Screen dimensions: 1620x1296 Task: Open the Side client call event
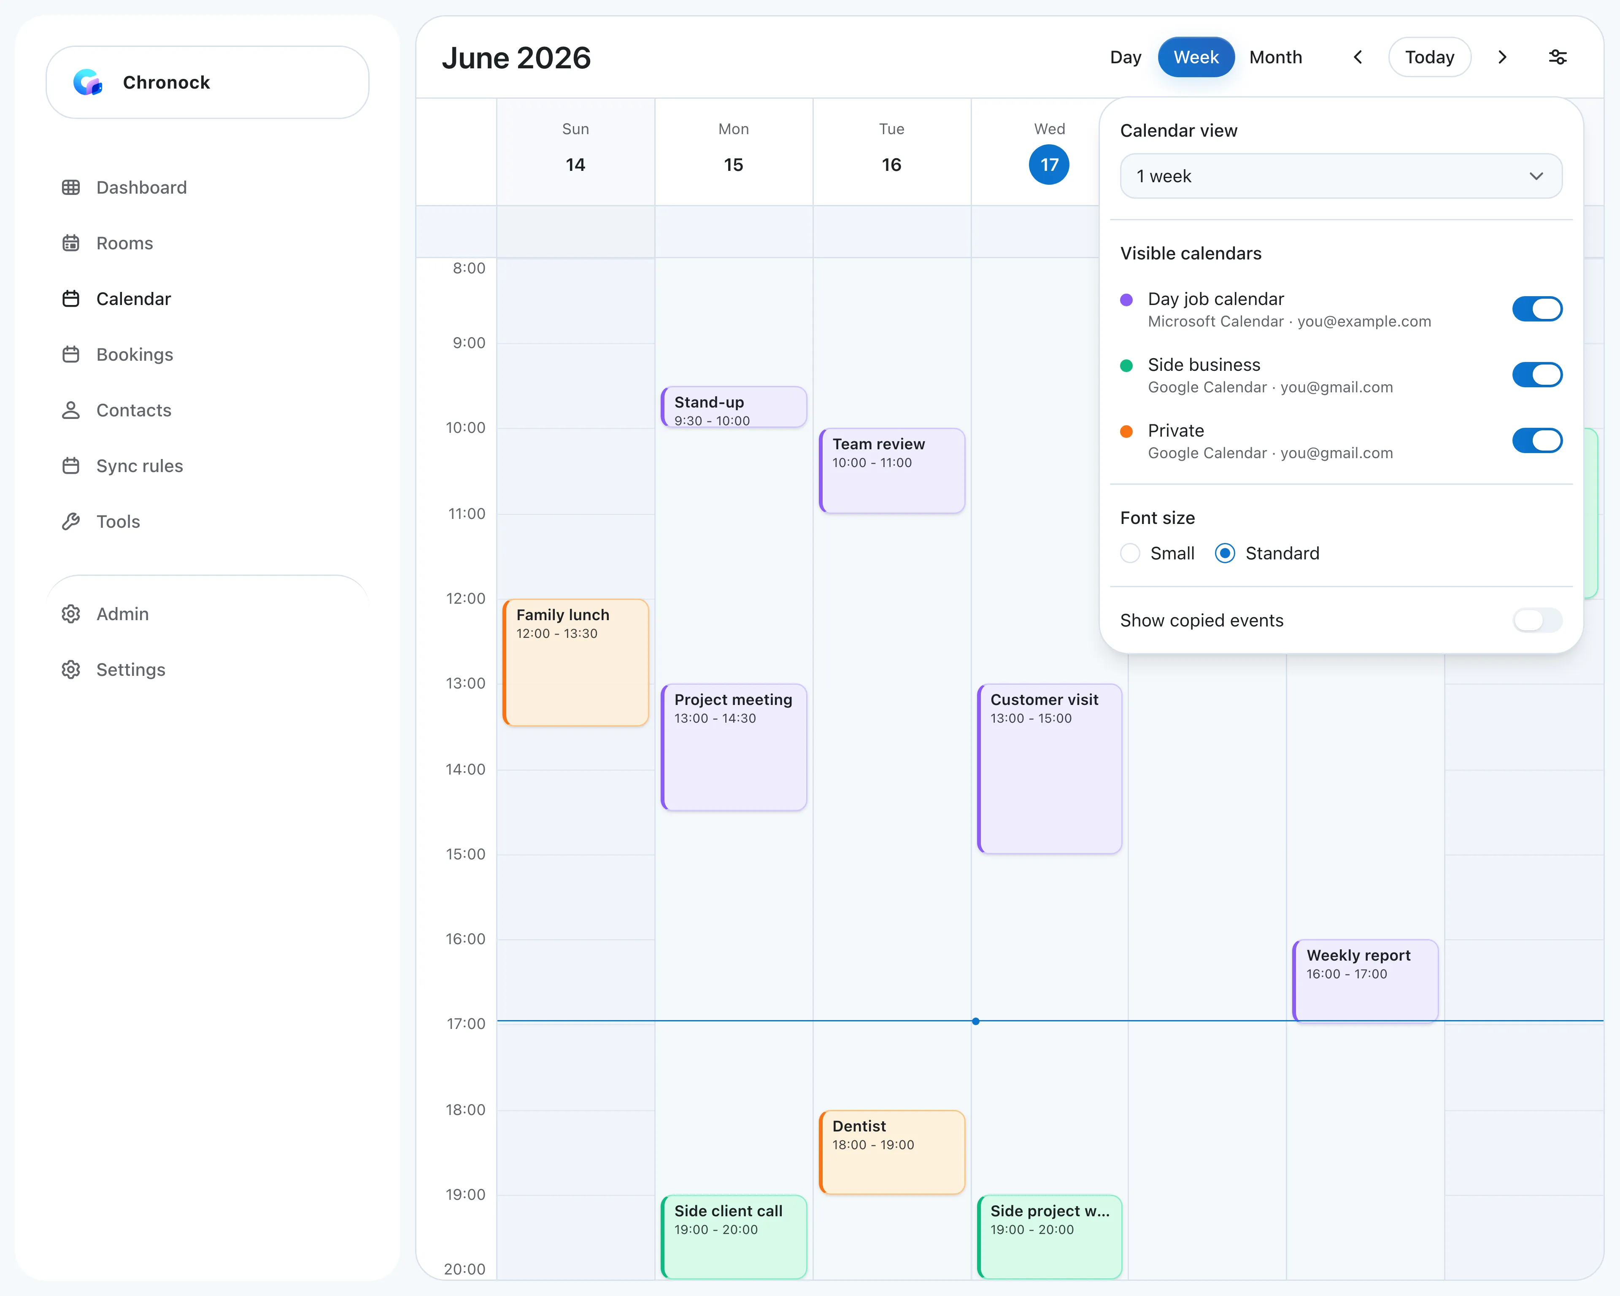733,1237
